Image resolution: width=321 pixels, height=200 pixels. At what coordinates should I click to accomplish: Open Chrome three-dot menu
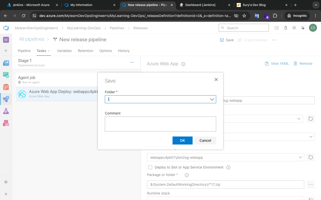[x=315, y=16]
